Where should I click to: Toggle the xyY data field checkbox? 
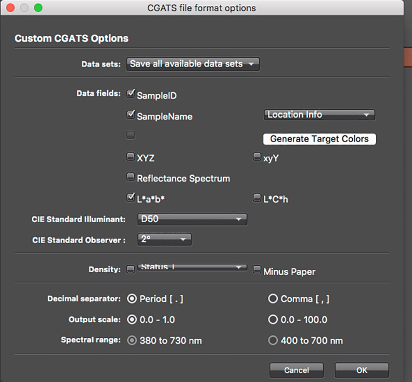(257, 157)
